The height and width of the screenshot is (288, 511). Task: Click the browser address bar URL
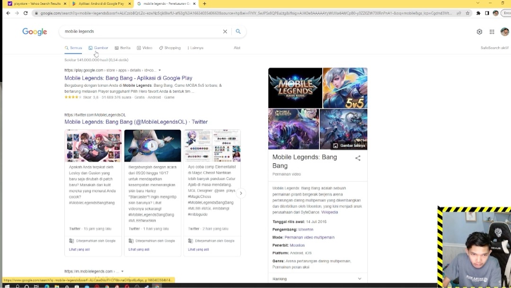click(x=246, y=13)
